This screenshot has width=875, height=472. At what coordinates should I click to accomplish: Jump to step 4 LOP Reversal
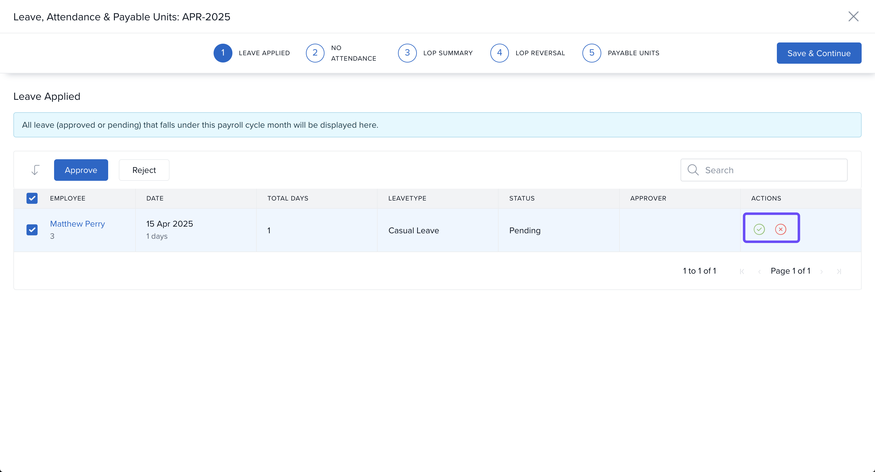coord(499,53)
